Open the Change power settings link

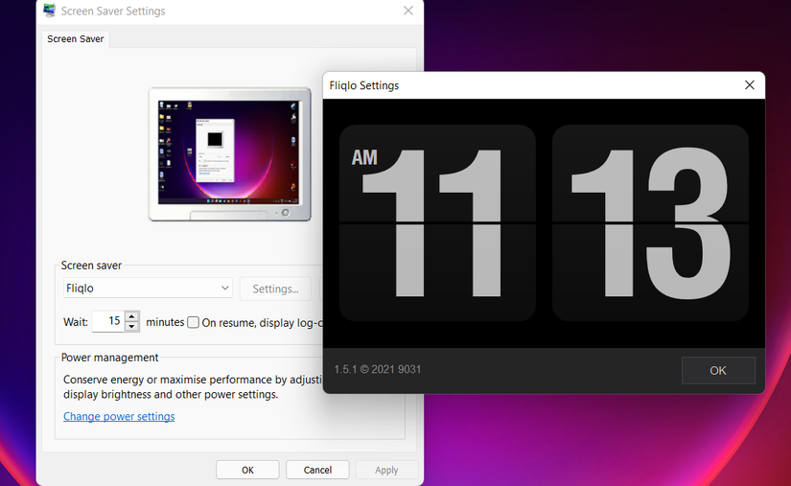119,416
